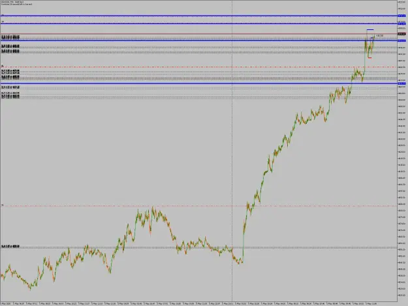Click the black current-price label on price scale
This screenshot has height=306, width=408.
pos(401,34)
